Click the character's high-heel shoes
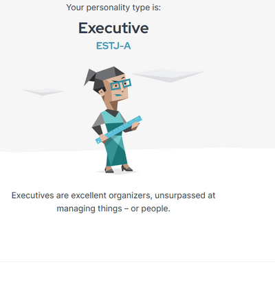 tap(119, 169)
